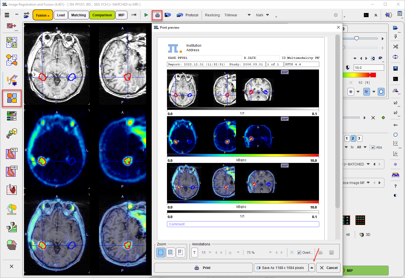The image size is (405, 278).
Task: Open the black console icon in top toolbar
Action: coord(366,15)
